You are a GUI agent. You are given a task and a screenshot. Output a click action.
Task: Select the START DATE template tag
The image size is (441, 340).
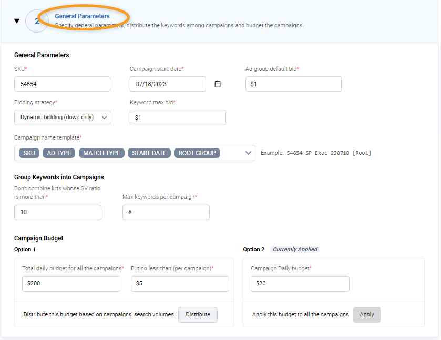pyautogui.click(x=149, y=153)
